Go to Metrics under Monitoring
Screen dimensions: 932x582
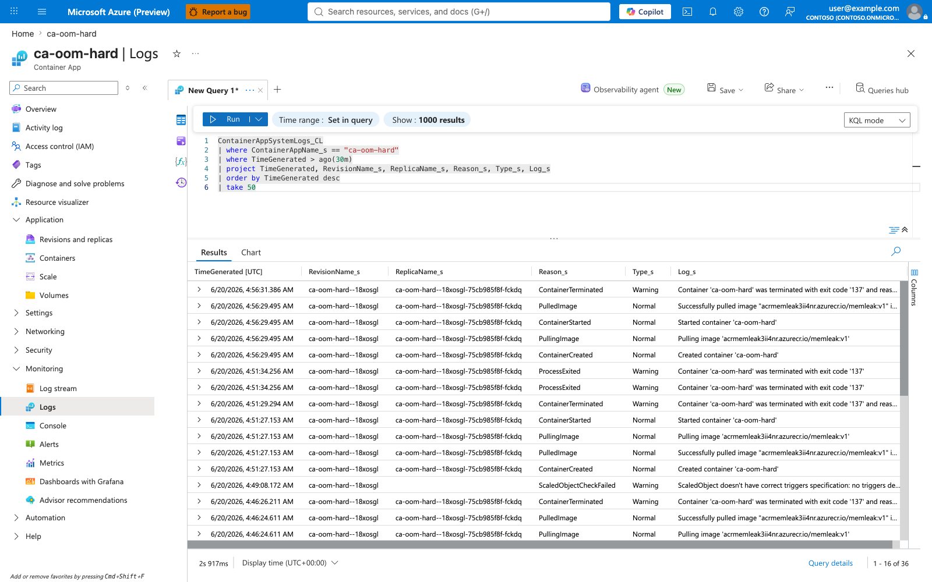tap(52, 463)
